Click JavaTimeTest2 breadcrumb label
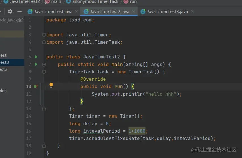The image size is (242, 158). click(x=25, y=2)
